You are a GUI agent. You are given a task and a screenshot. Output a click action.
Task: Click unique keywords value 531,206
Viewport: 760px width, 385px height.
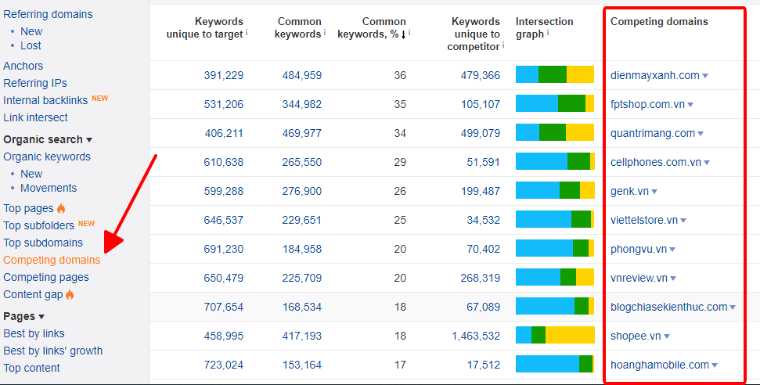click(x=223, y=105)
